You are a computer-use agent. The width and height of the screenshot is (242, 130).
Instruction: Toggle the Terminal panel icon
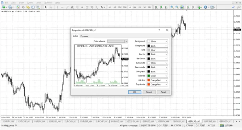[x=33, y=7]
